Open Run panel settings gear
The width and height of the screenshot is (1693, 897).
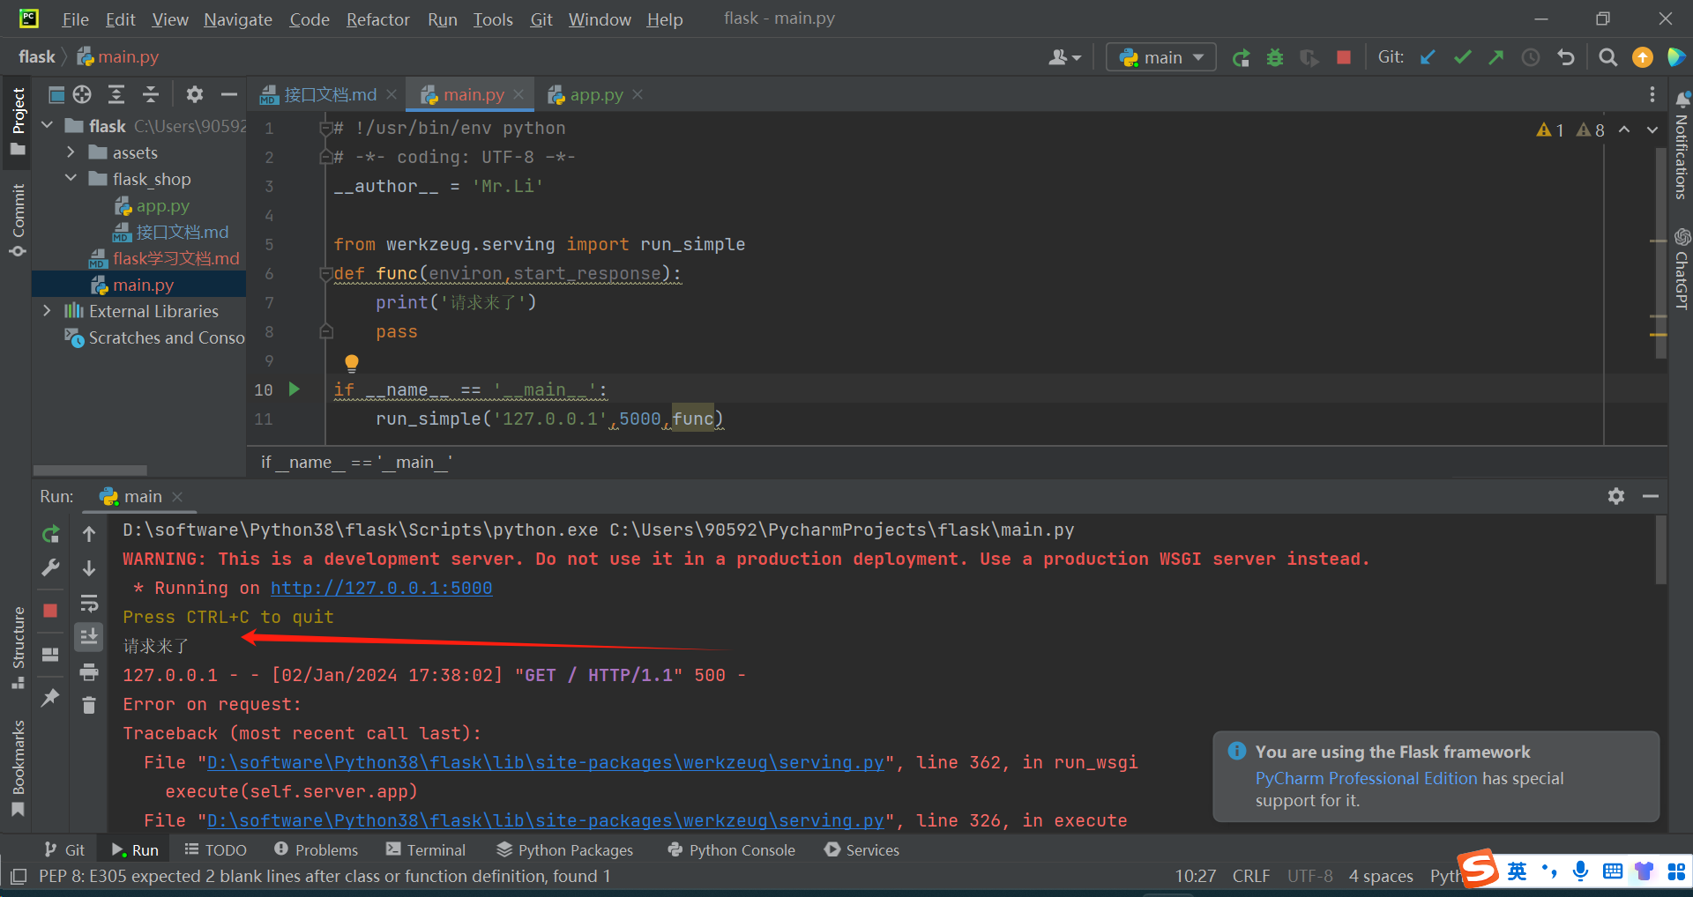coord(1616,496)
